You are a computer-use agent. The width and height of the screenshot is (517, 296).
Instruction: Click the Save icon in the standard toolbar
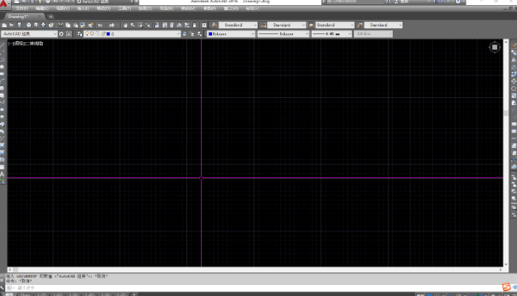coord(19,25)
